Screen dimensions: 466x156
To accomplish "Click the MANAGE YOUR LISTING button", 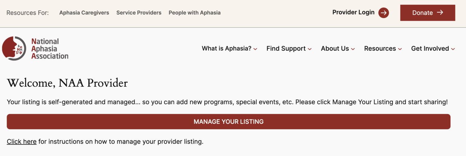I will click(x=228, y=121).
